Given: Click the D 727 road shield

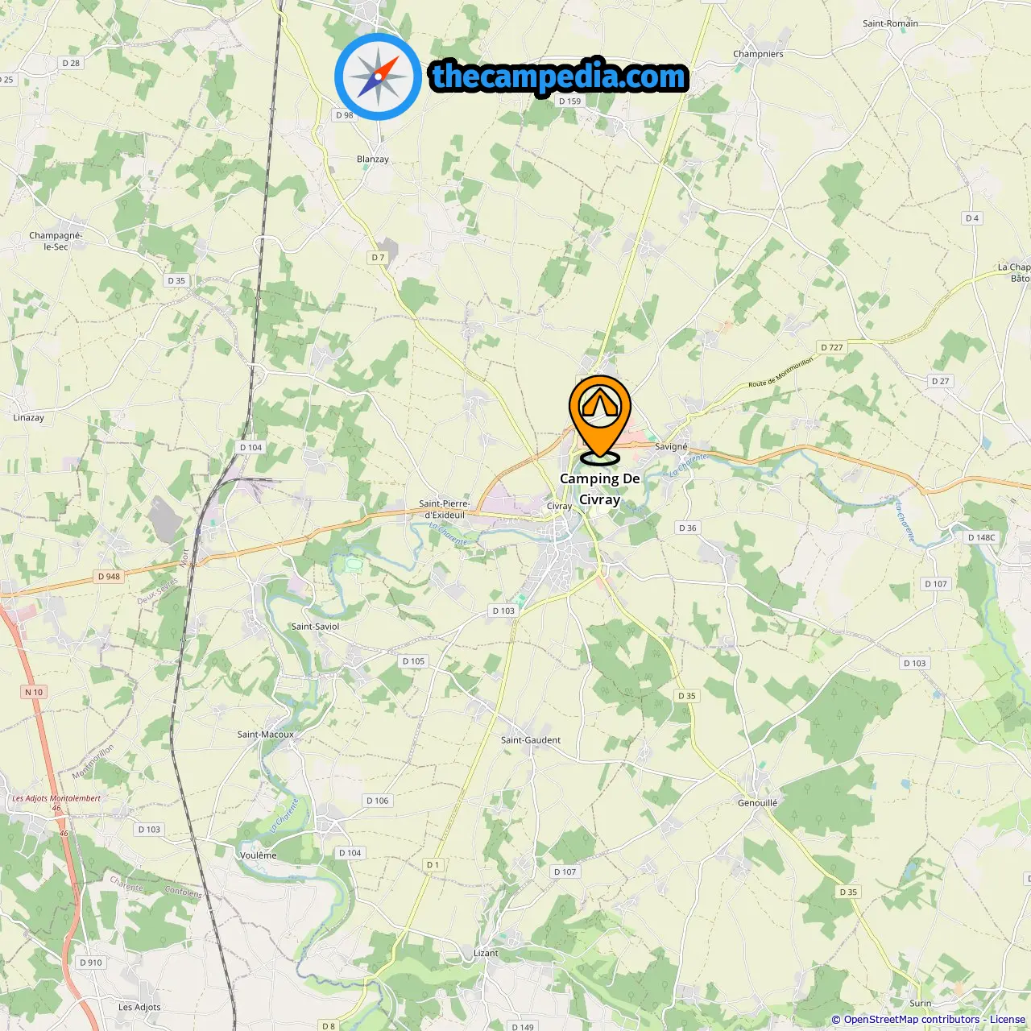Looking at the screenshot, I should pos(832,347).
